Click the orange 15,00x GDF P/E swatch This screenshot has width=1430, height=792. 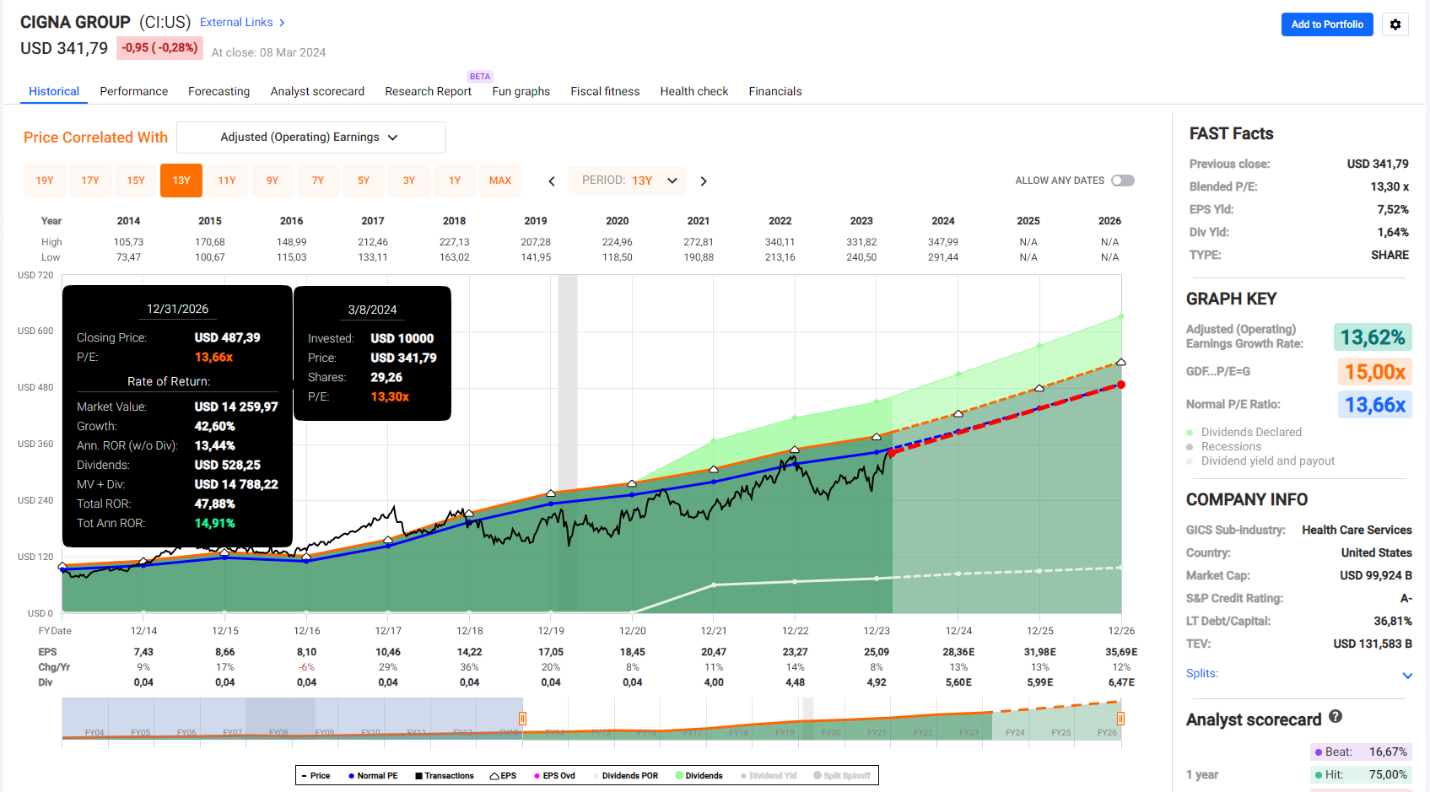1374,372
